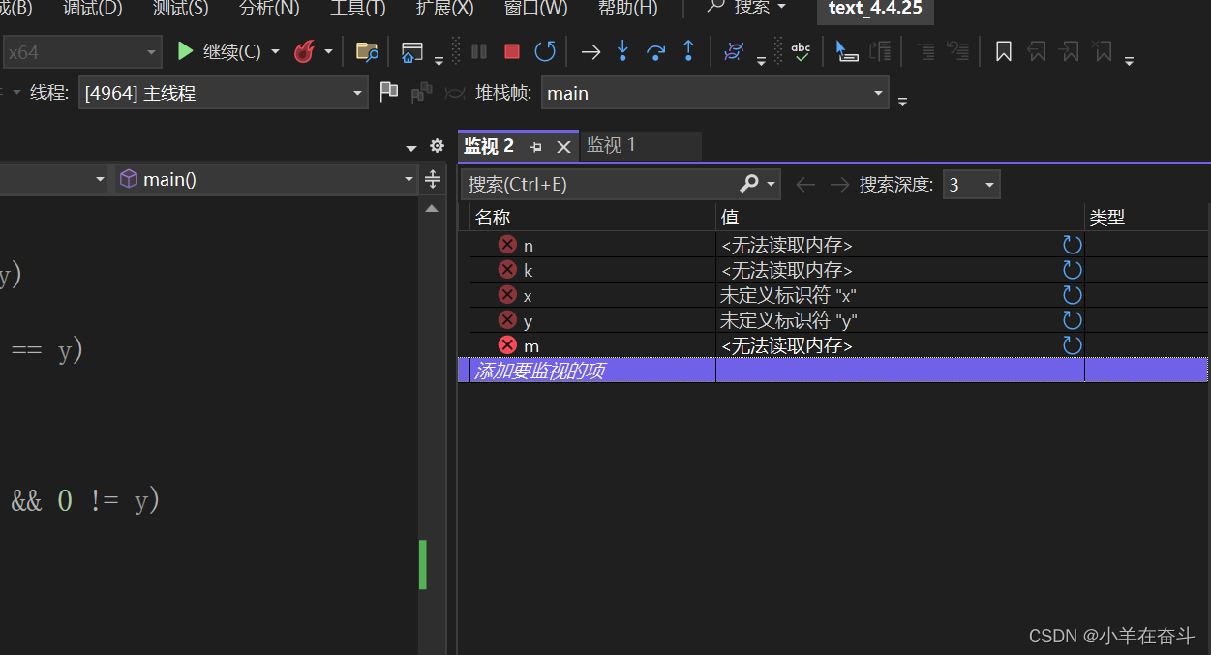The height and width of the screenshot is (655, 1211).
Task: Click the 搜索 search box in title bar
Action: click(x=745, y=8)
